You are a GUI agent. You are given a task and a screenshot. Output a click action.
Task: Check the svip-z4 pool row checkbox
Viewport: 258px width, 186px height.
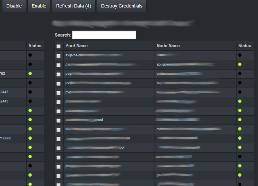(58, 56)
